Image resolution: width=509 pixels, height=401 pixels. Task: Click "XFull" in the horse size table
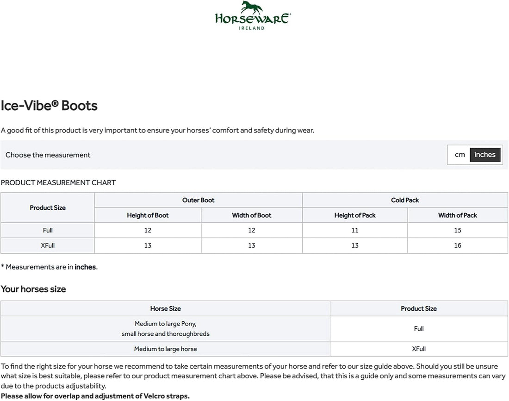419,349
